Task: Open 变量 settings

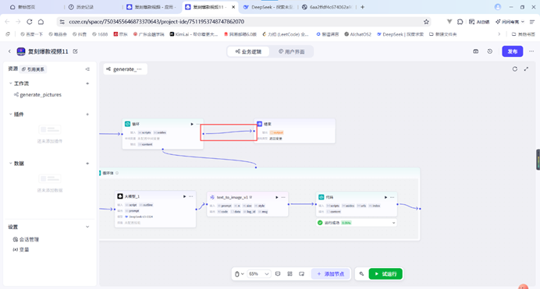Action: 21,249
